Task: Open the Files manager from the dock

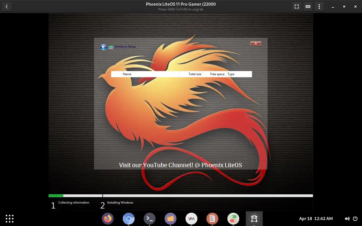Action: (171, 219)
